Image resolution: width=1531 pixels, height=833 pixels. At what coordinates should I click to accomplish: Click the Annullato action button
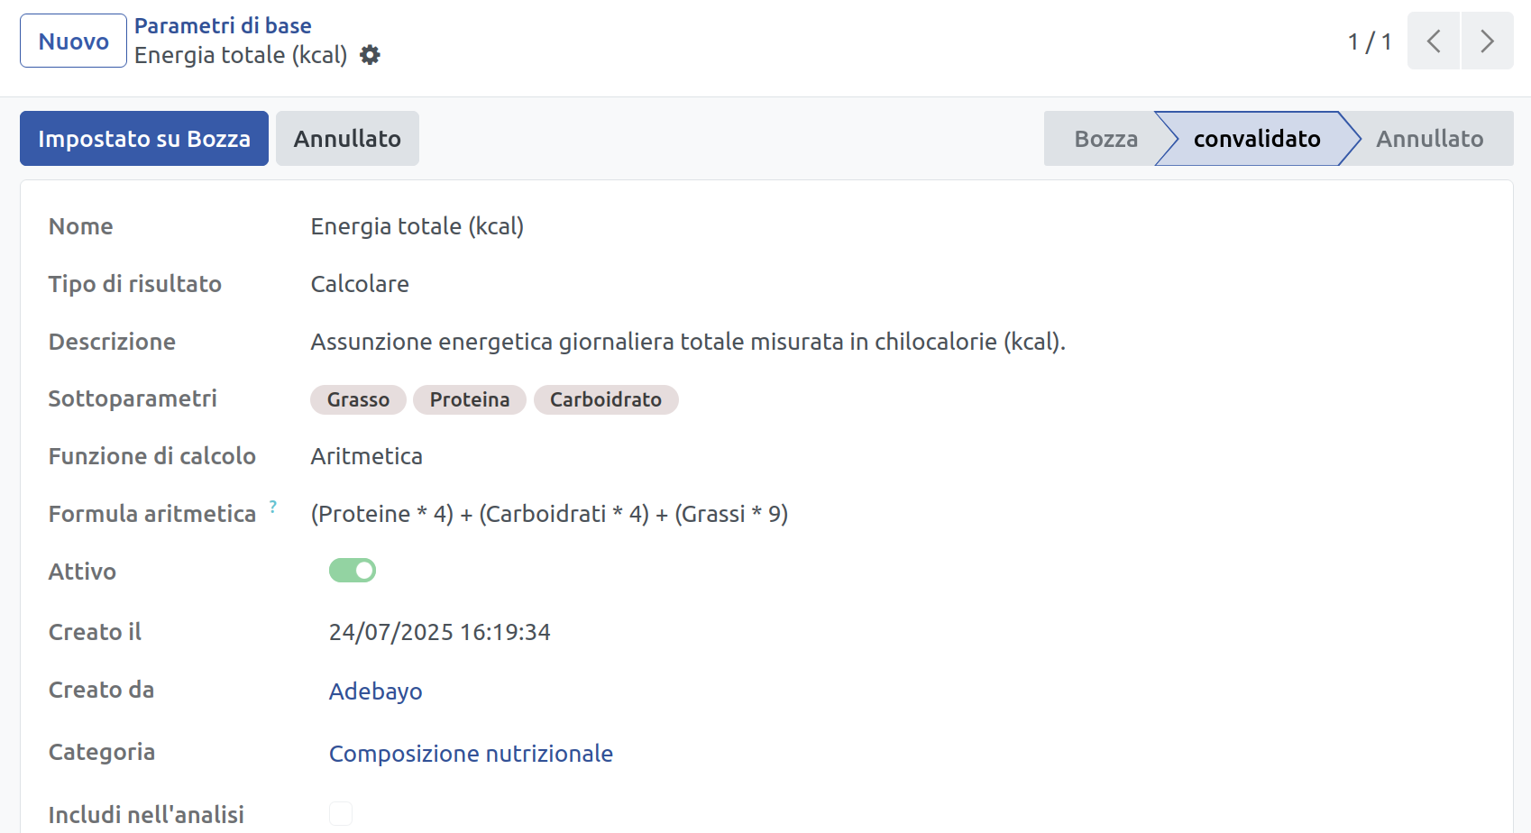tap(347, 139)
